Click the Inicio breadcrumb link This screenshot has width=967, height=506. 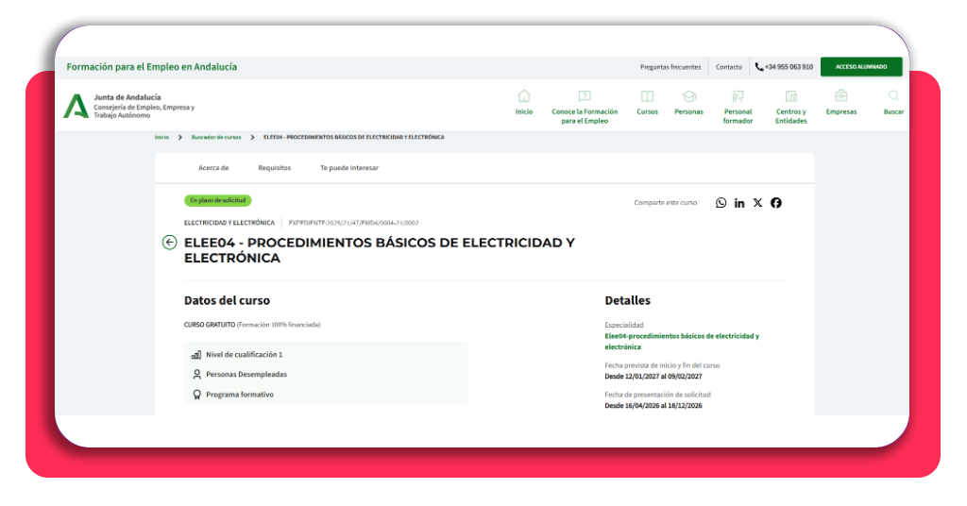[161, 137]
